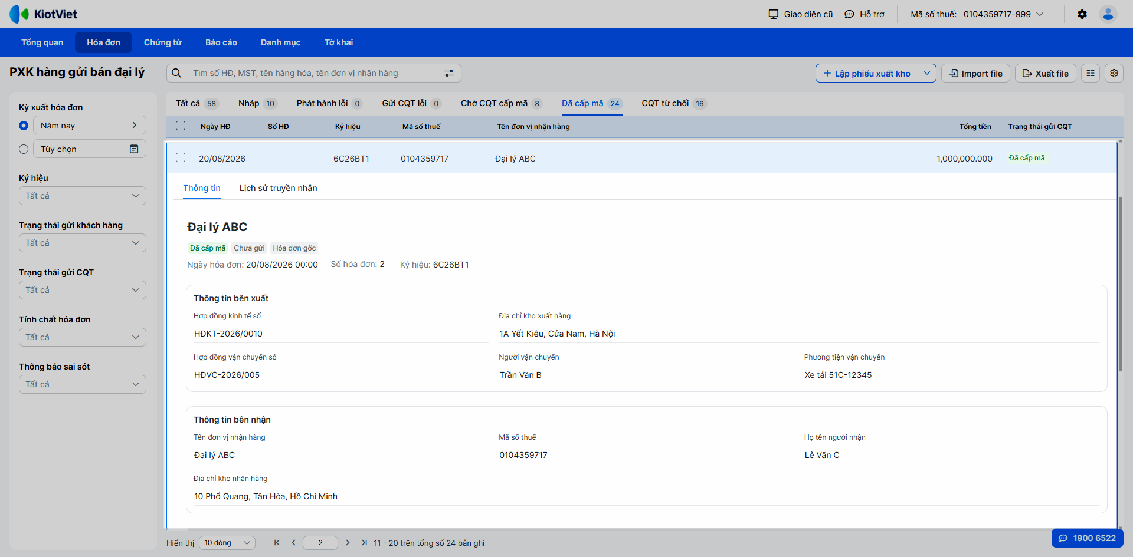This screenshot has width=1133, height=557.
Task: Open table settings gear icon
Action: [x=1114, y=73]
